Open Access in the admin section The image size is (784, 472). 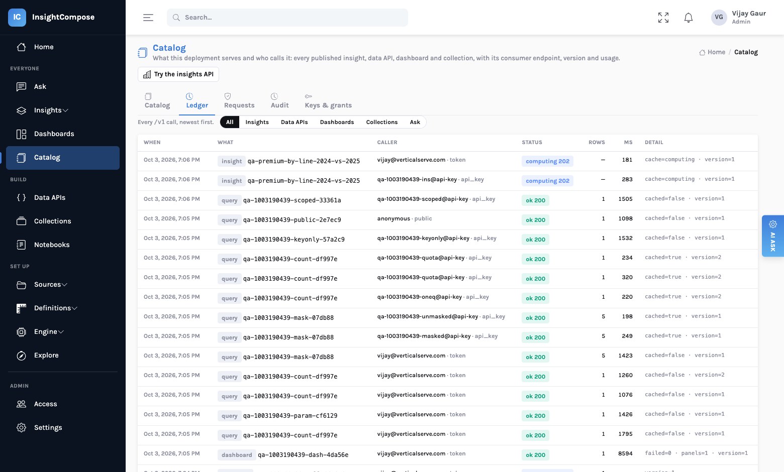click(63, 404)
